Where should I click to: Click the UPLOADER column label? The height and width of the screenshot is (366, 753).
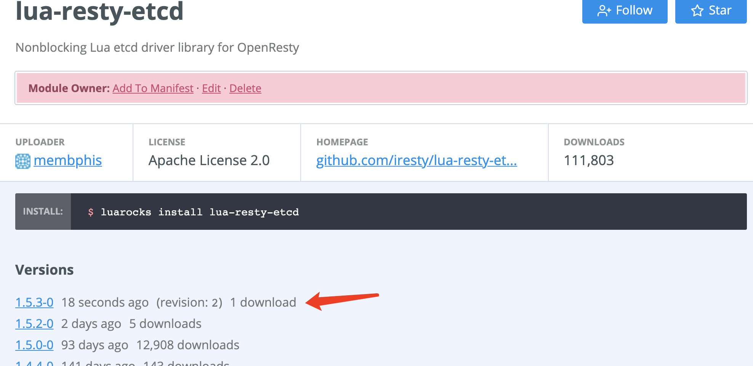pyautogui.click(x=40, y=142)
